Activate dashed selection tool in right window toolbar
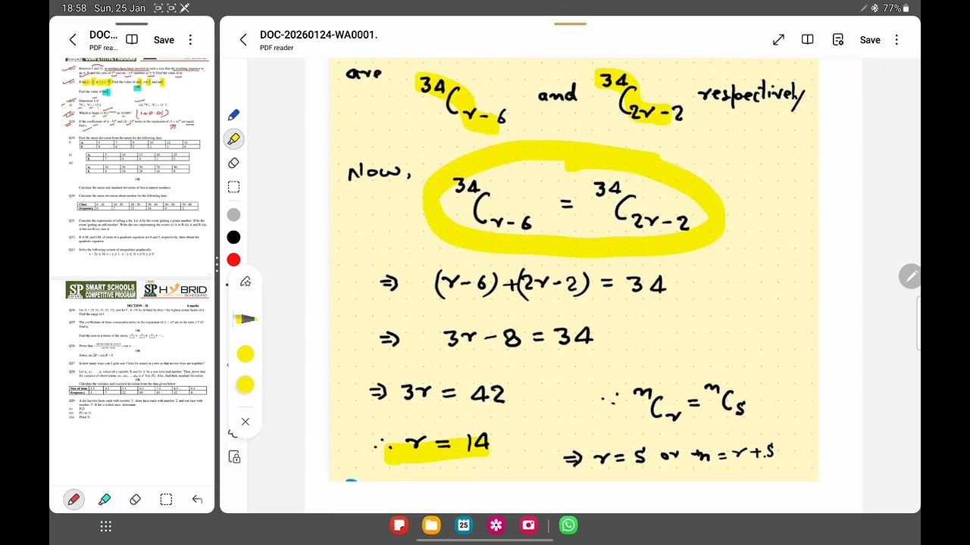Image resolution: width=970 pixels, height=545 pixels. click(x=233, y=187)
